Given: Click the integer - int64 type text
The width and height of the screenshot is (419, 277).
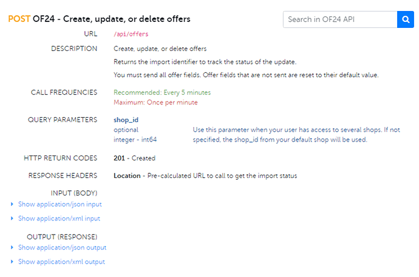Looking at the screenshot, I should 135,140.
